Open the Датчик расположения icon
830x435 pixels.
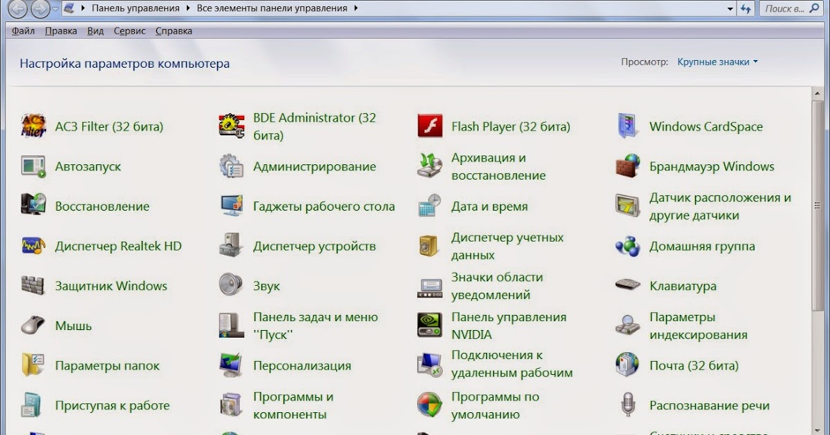pyautogui.click(x=628, y=206)
